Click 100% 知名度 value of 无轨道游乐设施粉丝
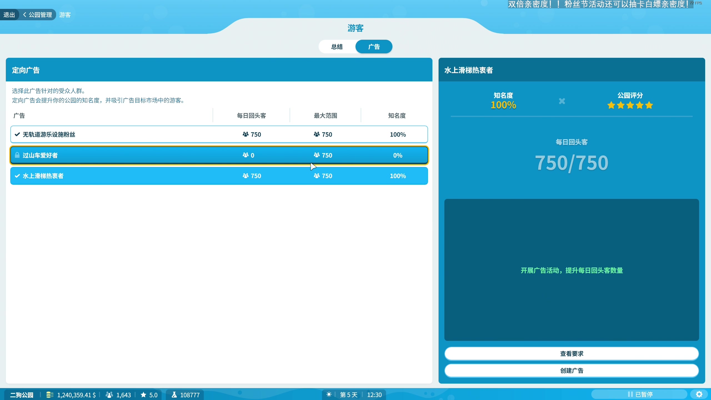This screenshot has width=711, height=400. 398,134
